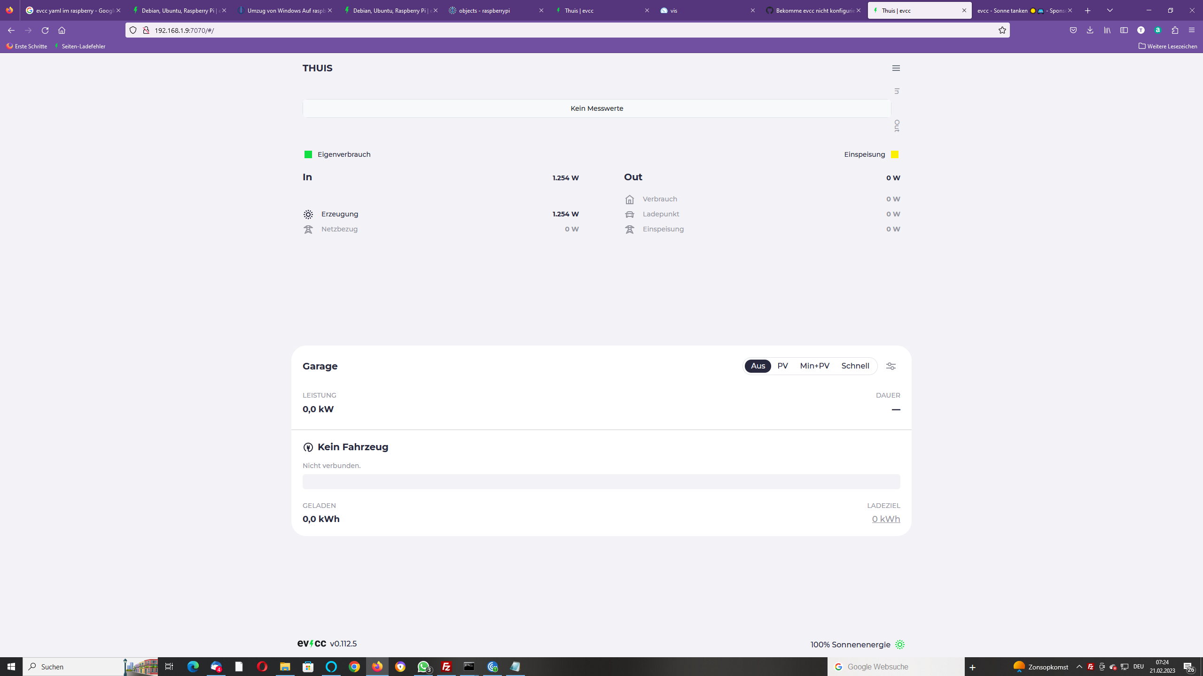Open Weitere Lesezeichen bookmarks folder
The image size is (1203, 676).
click(1168, 46)
